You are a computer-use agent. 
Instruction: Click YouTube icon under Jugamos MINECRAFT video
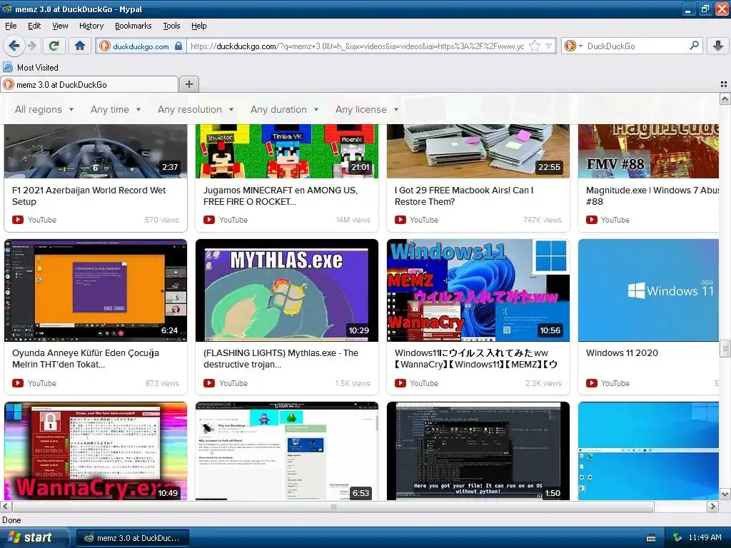coord(209,220)
